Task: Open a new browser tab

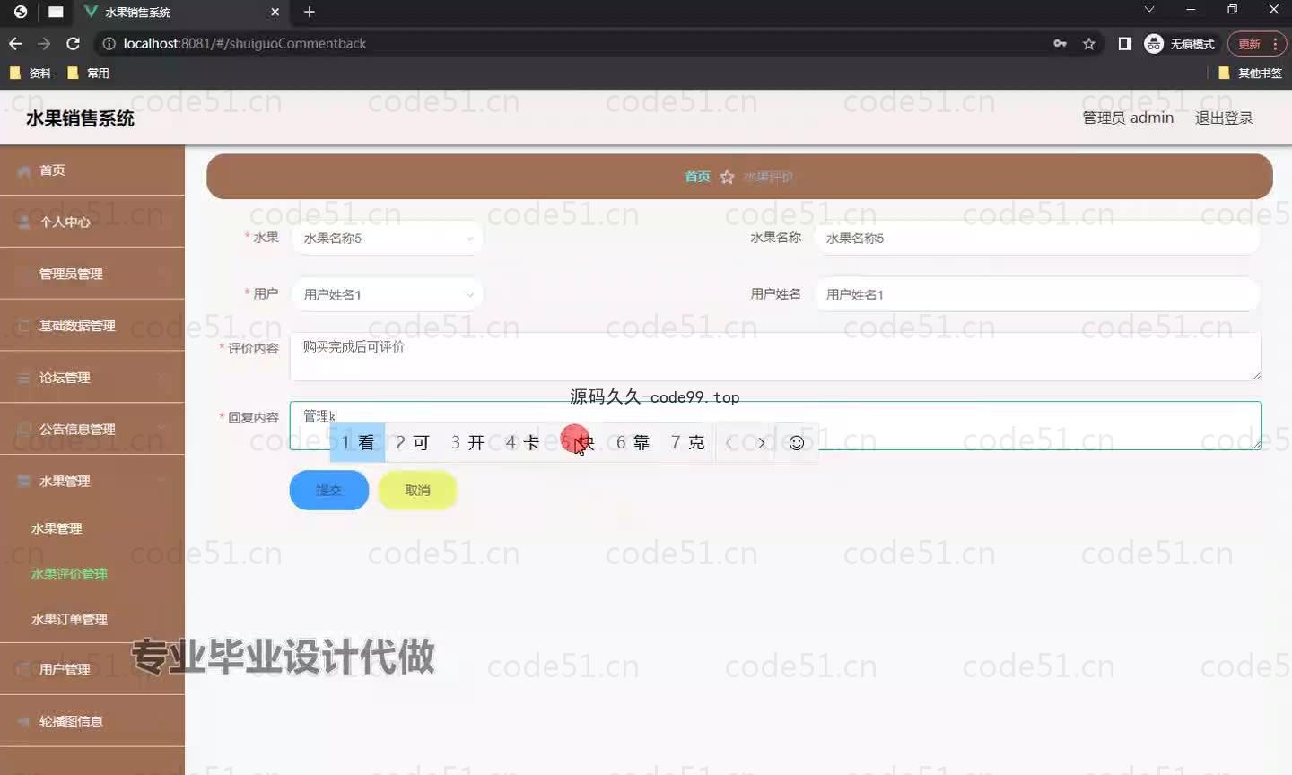Action: (x=310, y=12)
